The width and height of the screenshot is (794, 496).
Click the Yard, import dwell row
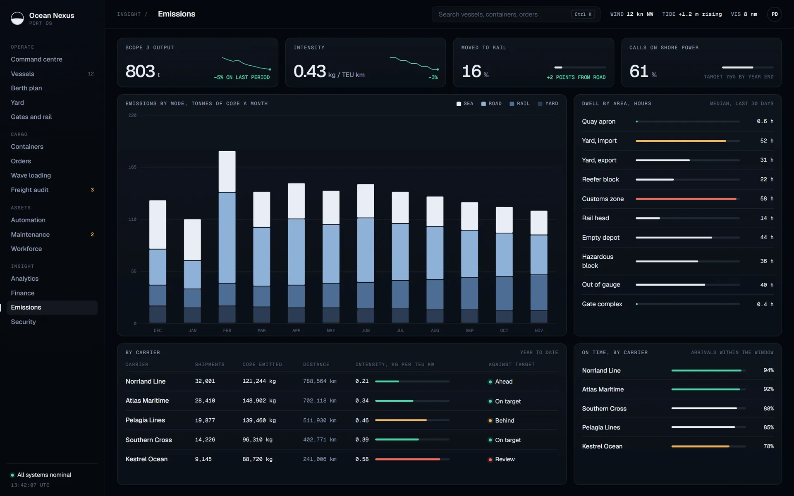tap(677, 141)
